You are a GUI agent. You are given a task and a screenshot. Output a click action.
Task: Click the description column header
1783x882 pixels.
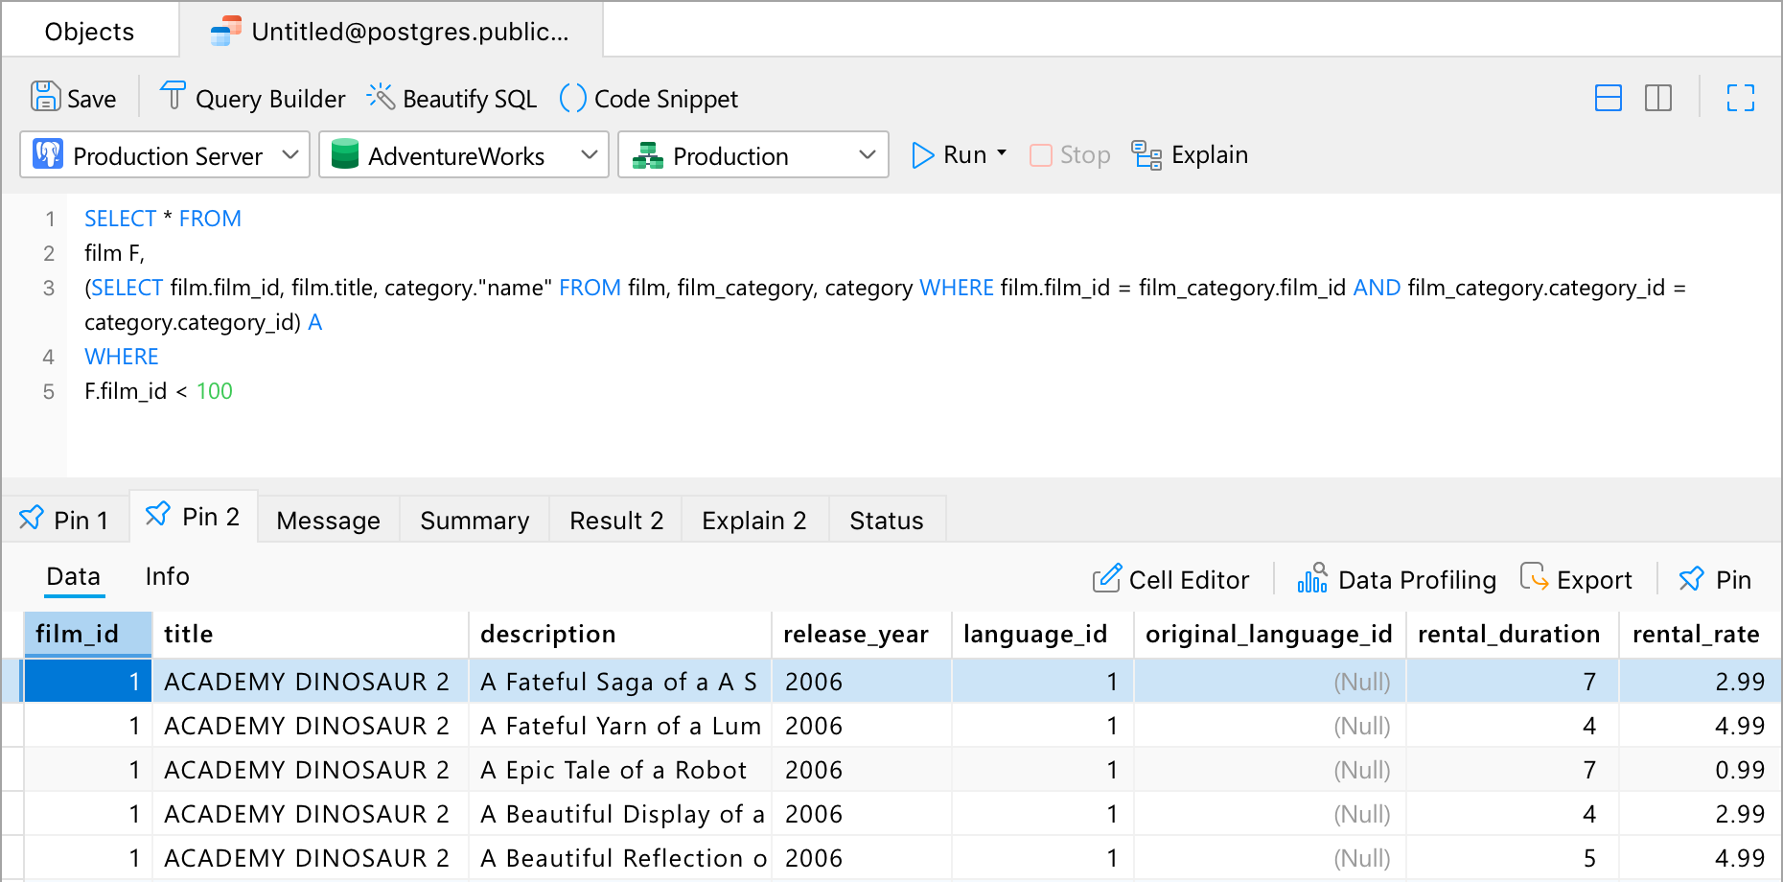pos(620,634)
